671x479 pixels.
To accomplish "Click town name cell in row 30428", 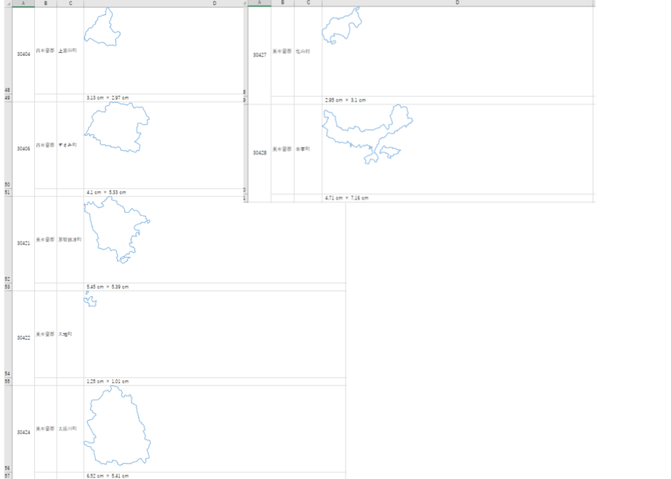I will pos(308,149).
